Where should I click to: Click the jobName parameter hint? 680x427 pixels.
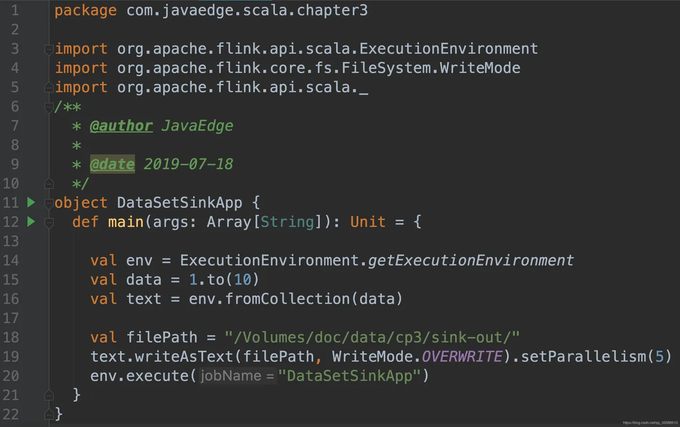237,376
